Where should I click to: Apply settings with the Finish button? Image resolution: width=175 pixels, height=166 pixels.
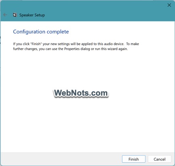(133, 159)
